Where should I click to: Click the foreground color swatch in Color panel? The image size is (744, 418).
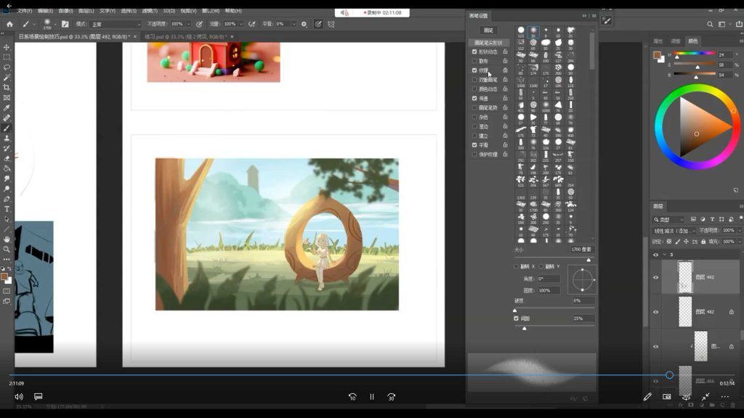(657, 54)
